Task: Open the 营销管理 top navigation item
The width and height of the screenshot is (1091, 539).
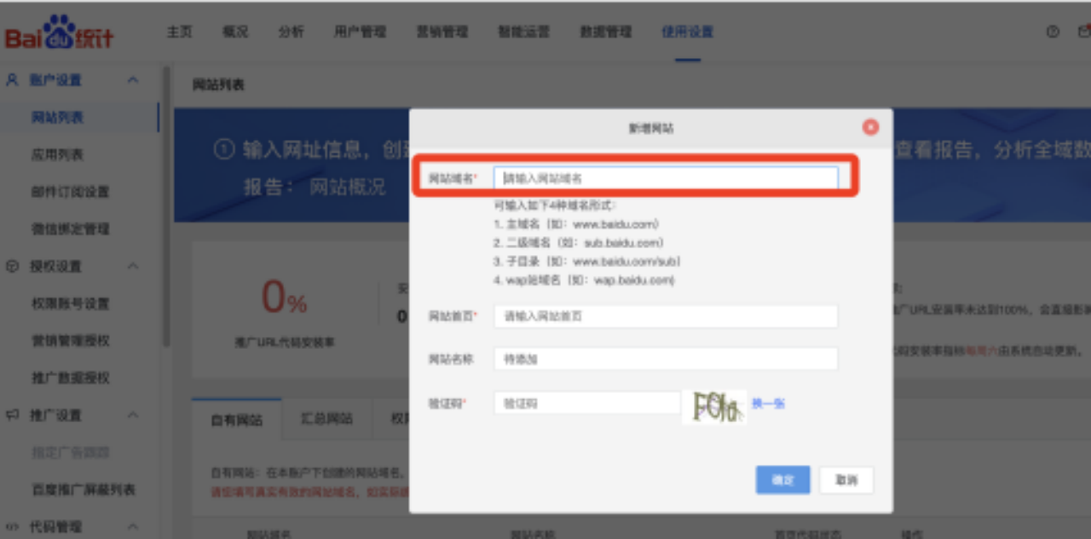Action: [x=442, y=32]
